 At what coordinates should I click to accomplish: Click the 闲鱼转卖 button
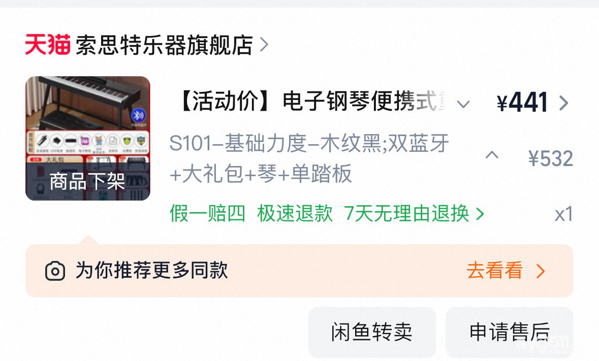pyautogui.click(x=372, y=332)
